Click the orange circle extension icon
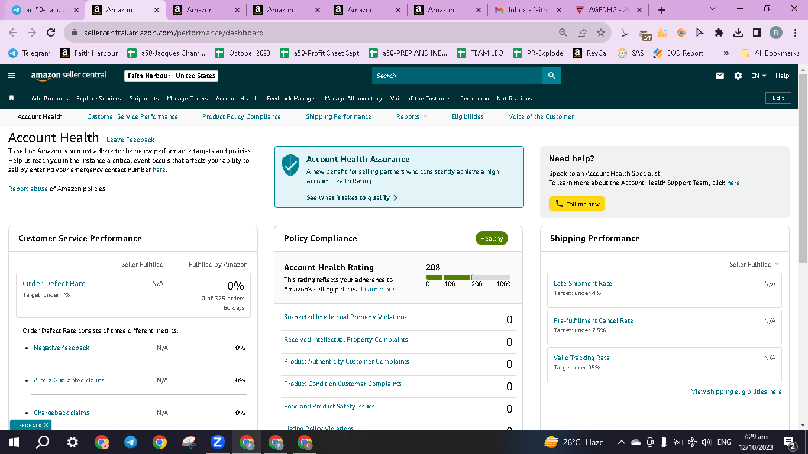Screen dimensions: 808x454 [x=681, y=33]
